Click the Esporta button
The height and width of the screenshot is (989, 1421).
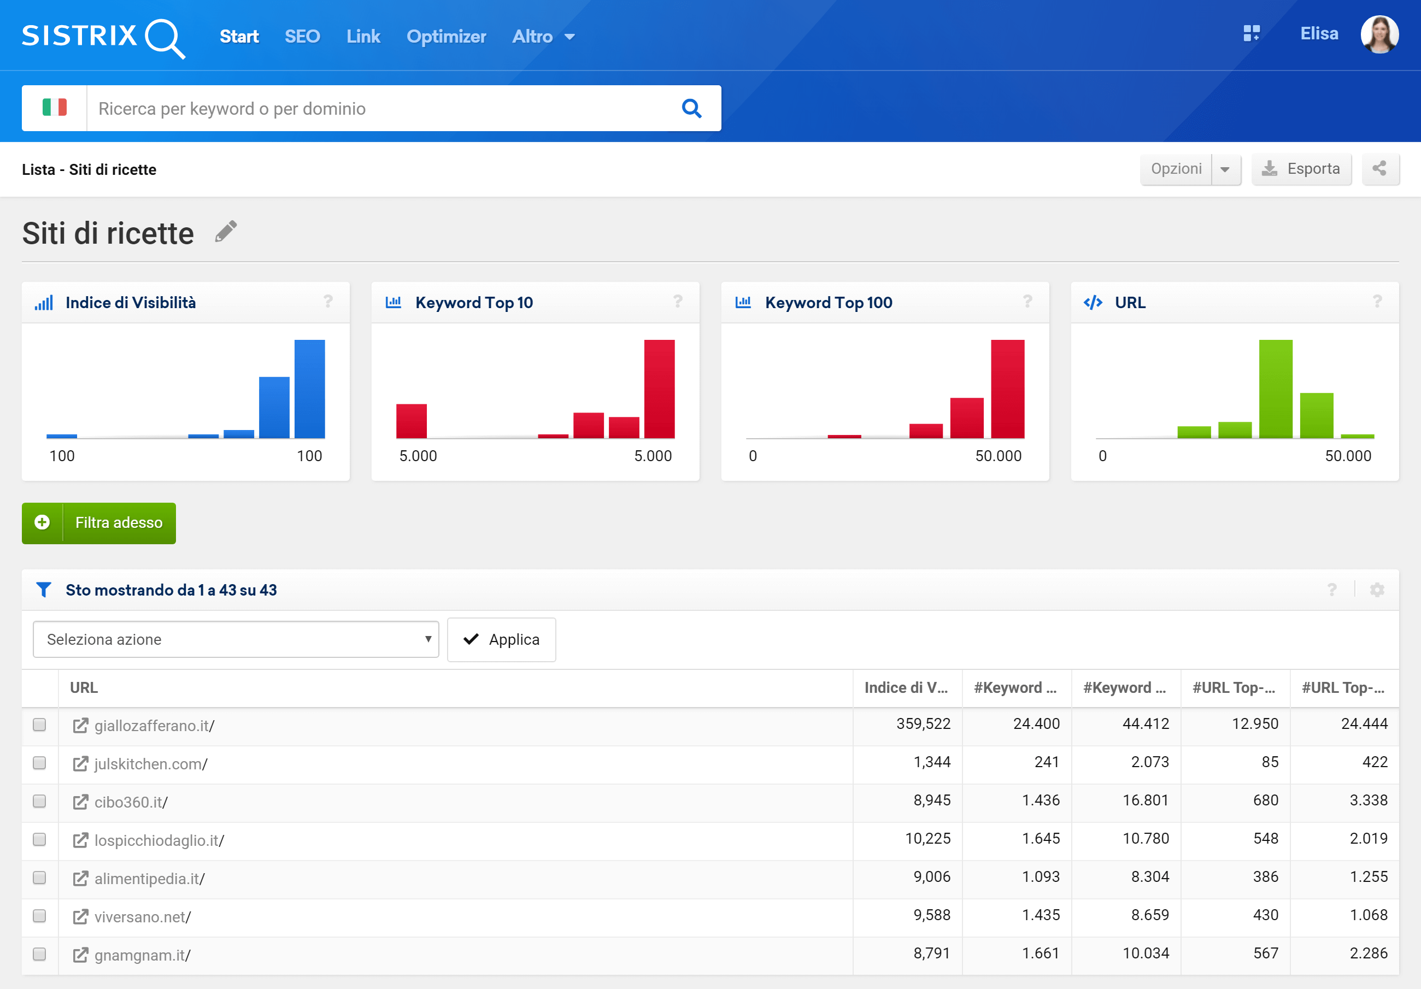1301,169
